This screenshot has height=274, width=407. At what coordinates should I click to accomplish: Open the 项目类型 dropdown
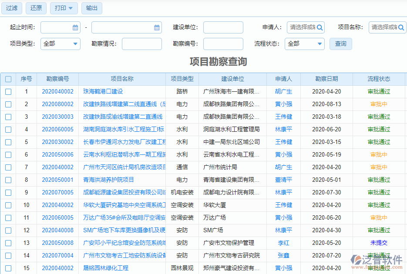tap(60, 43)
